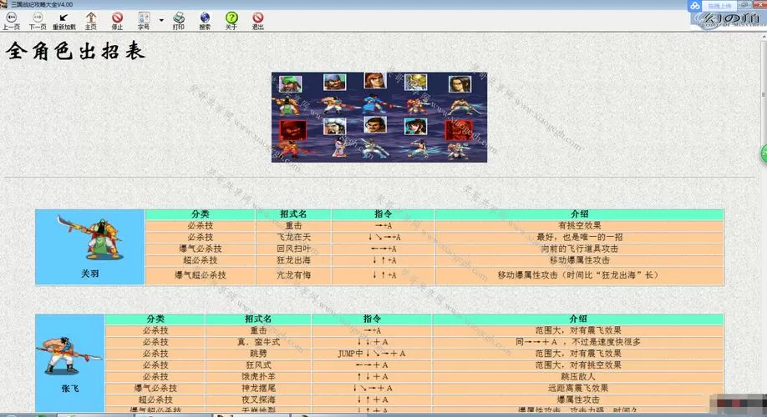Click the 有挑空效果 description
This screenshot has height=417, width=767.
[579, 225]
